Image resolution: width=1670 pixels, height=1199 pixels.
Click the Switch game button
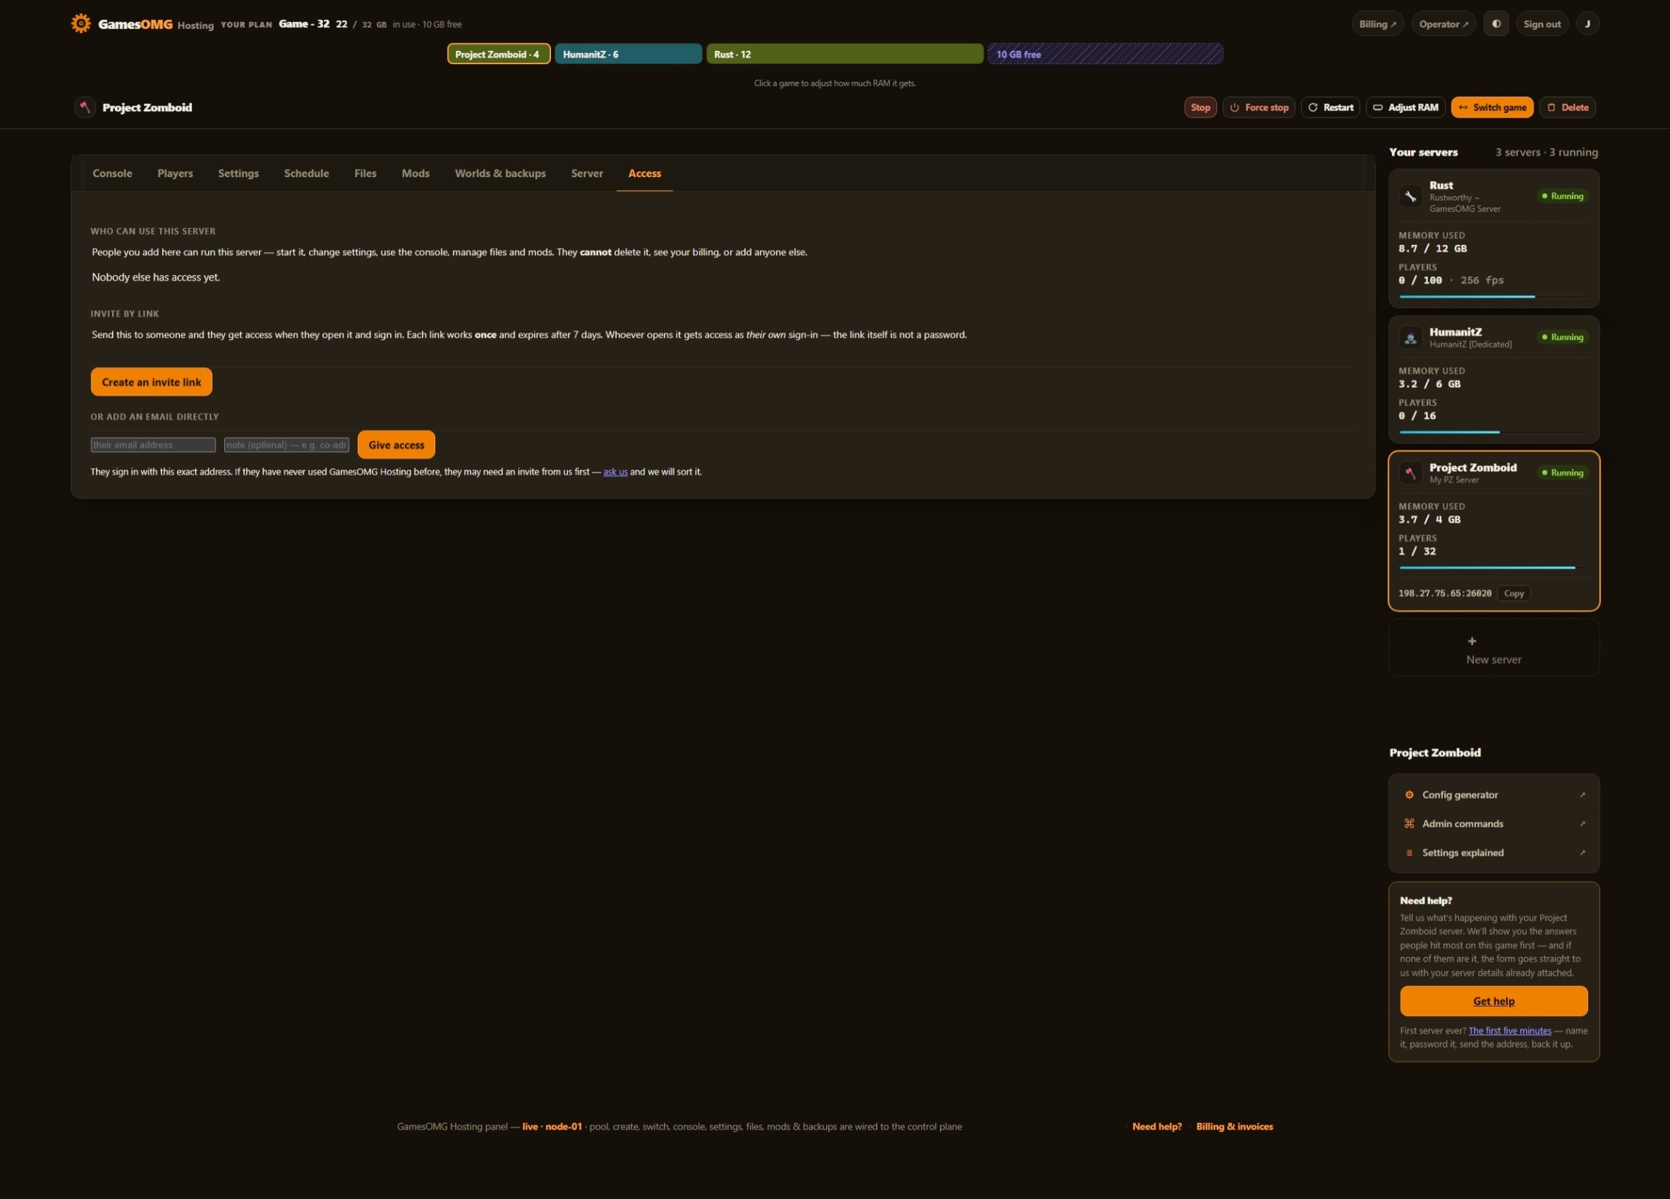tap(1492, 107)
